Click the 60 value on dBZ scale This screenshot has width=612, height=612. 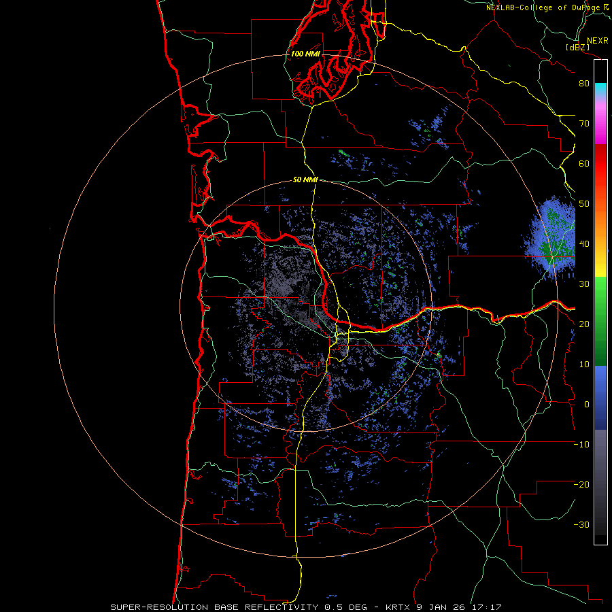point(584,164)
